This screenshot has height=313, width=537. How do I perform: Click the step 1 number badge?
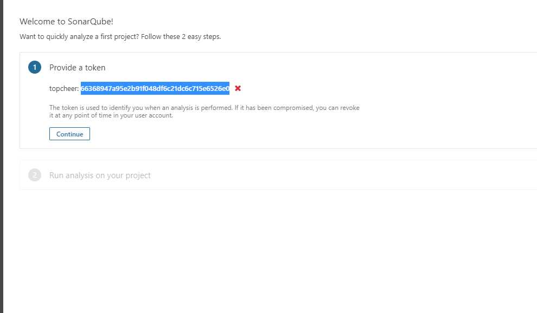click(35, 68)
